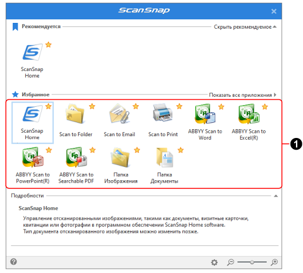
Task: Collapse the Подробности details section arrow
Action: click(275, 196)
